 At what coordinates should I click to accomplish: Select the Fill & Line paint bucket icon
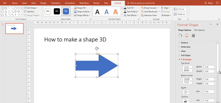tap(180, 36)
